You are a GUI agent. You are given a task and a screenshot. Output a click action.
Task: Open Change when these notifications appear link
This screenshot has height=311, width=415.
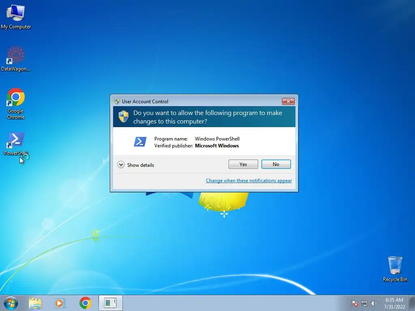(x=249, y=181)
